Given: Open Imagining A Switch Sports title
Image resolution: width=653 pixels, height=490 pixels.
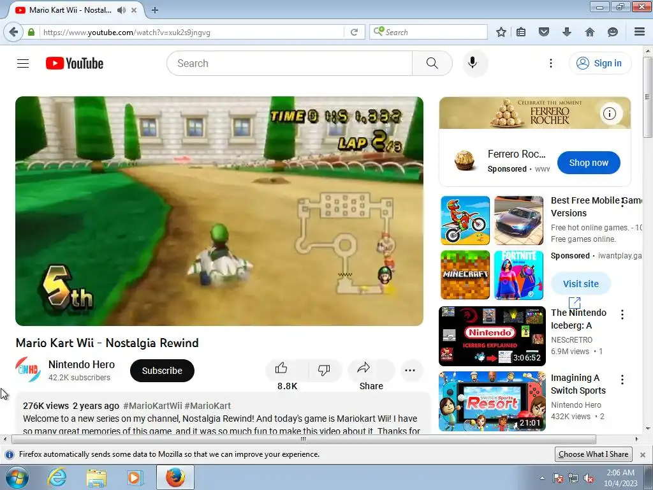Looking at the screenshot, I should click(578, 384).
